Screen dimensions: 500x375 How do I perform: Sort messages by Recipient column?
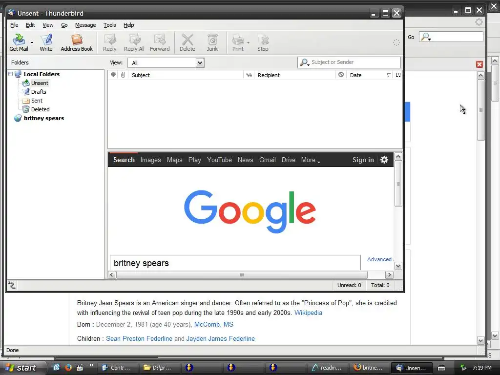[295, 75]
